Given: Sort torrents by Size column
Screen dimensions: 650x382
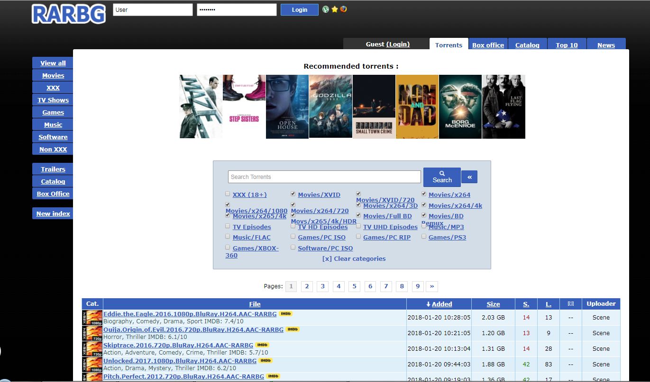Looking at the screenshot, I should [493, 304].
